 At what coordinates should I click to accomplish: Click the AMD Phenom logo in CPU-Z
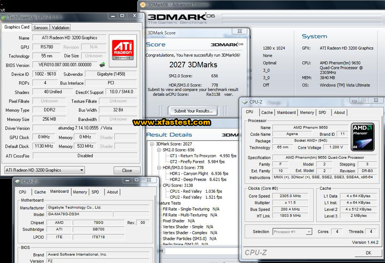click(x=363, y=137)
